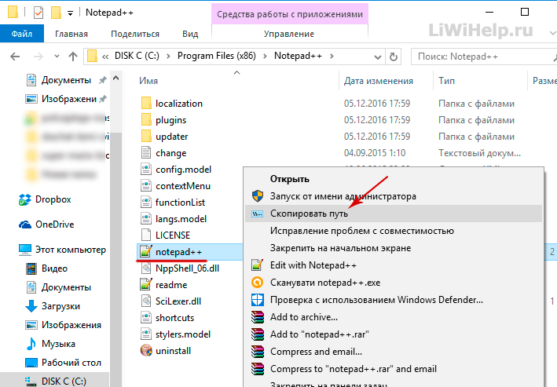This screenshot has height=387, width=557.
Task: Click the Windows Defender shield icon
Action: (x=258, y=300)
